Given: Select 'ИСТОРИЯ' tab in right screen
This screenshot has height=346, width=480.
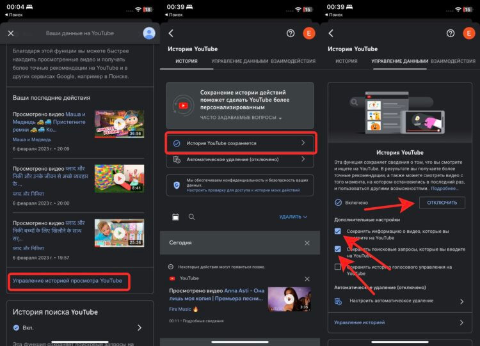Looking at the screenshot, I should pyautogui.click(x=346, y=61).
